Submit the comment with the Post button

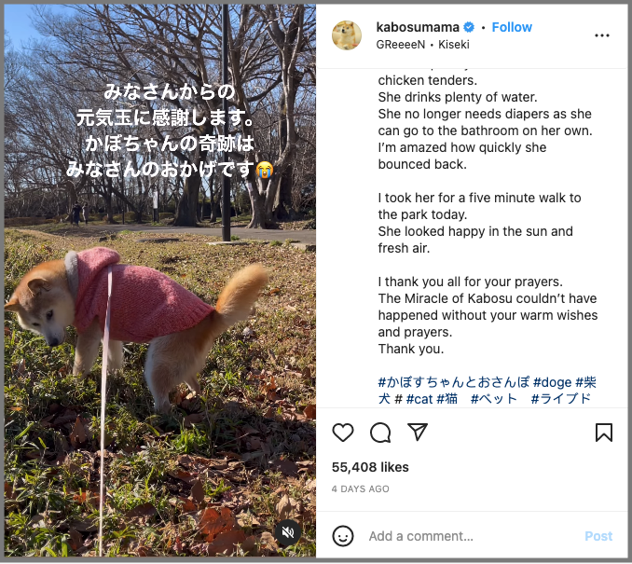click(x=598, y=536)
